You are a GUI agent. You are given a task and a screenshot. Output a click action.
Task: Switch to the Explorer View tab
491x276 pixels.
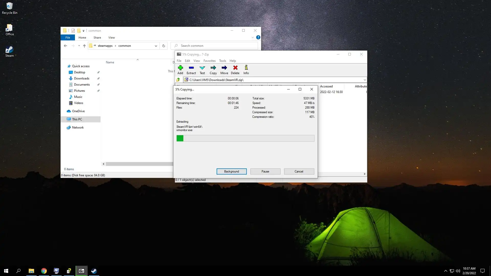click(111, 38)
